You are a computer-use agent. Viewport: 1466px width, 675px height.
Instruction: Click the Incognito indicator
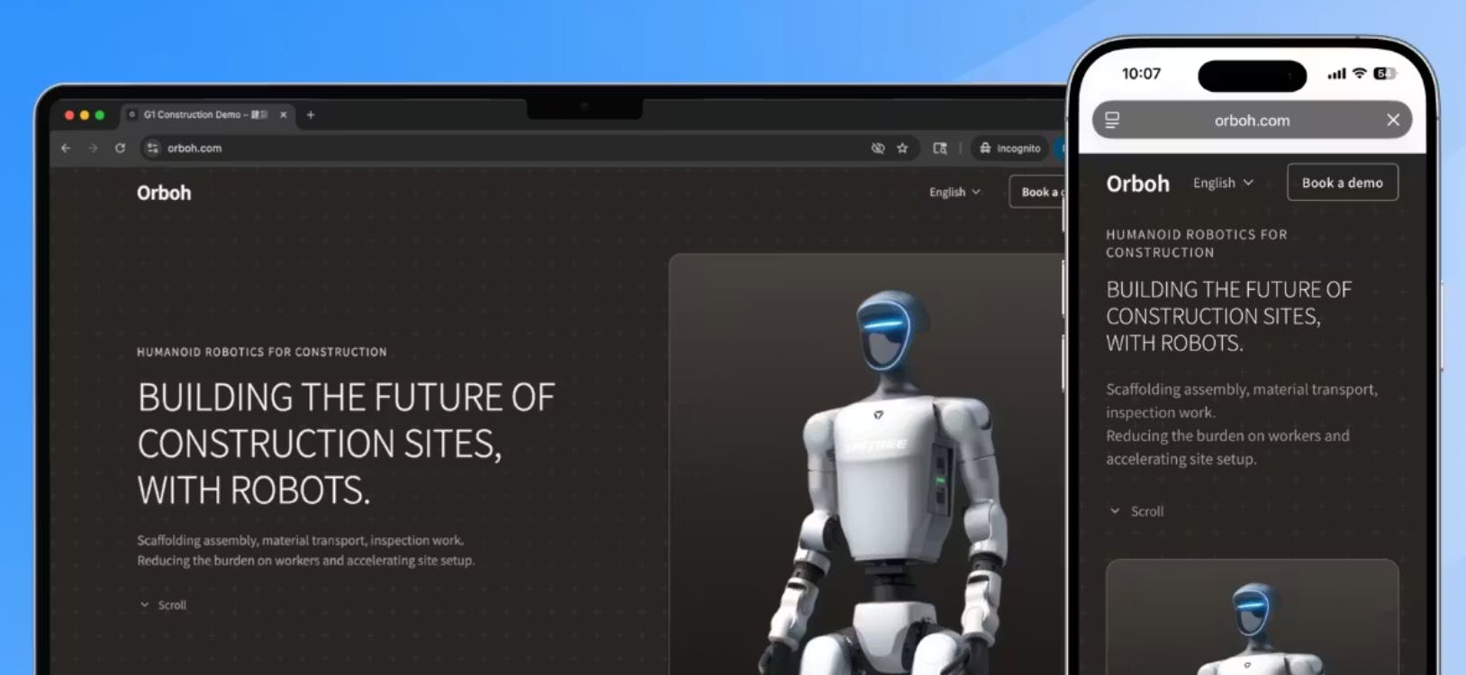pyautogui.click(x=1009, y=148)
